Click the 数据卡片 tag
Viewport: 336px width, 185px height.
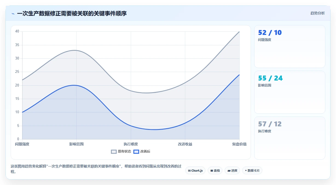coord(252,171)
